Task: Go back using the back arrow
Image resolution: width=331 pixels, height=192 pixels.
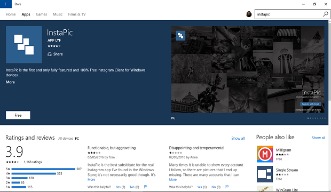Action: point(6,4)
